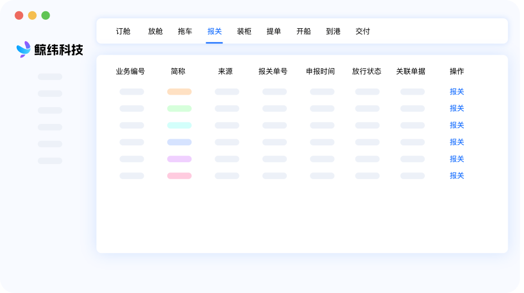Go to the 装柜 tab

[244, 32]
